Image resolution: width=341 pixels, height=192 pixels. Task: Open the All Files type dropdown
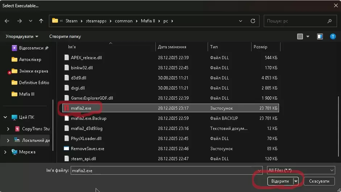coord(301,170)
